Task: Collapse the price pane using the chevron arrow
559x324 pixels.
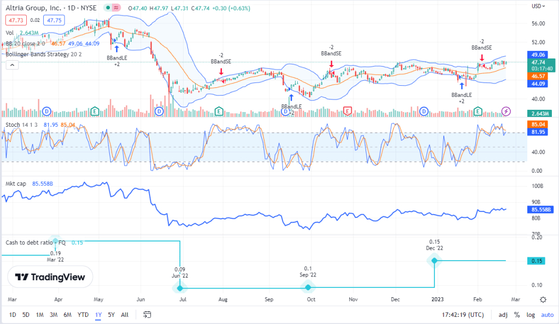Action: [x=11, y=65]
